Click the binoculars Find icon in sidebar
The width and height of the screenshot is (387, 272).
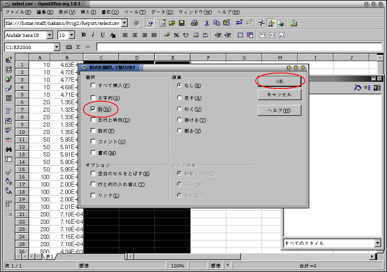tap(9, 149)
